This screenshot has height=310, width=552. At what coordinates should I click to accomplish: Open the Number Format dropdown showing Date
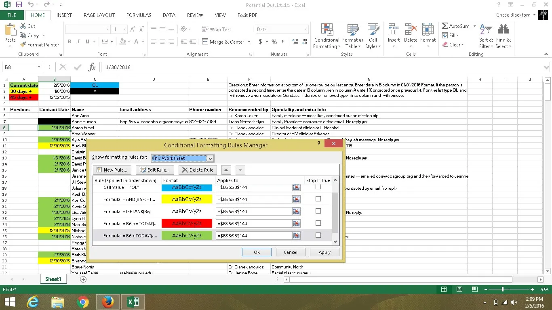coord(305,29)
